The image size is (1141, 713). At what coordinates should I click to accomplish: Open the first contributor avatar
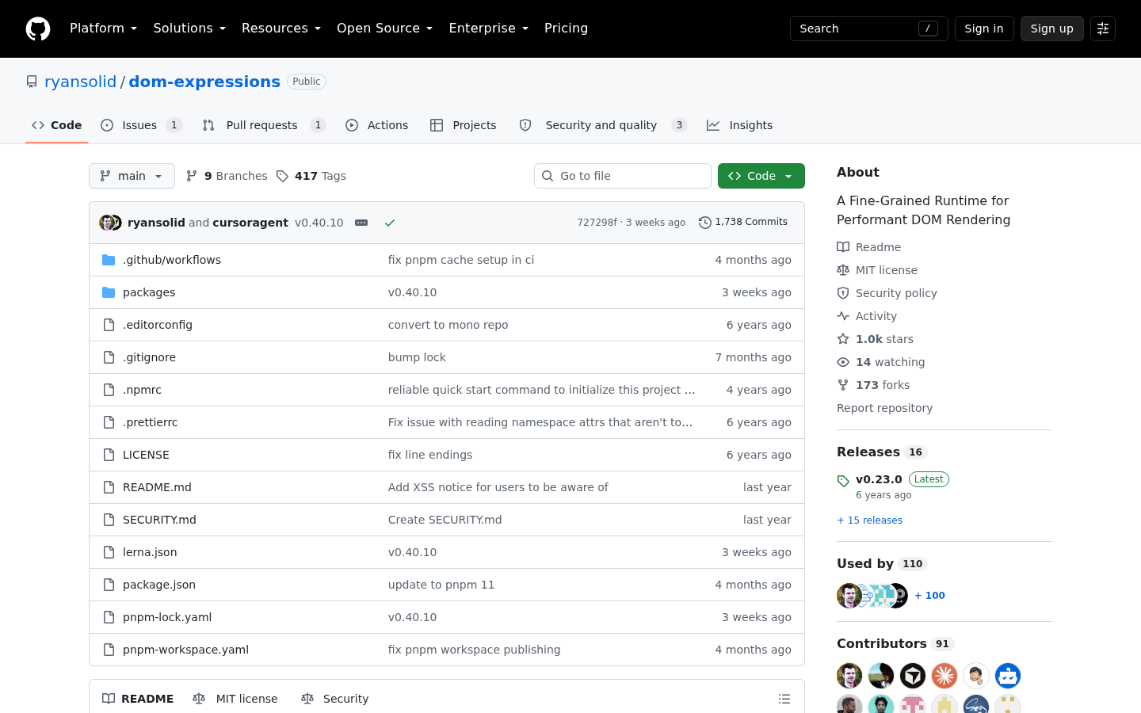click(849, 676)
